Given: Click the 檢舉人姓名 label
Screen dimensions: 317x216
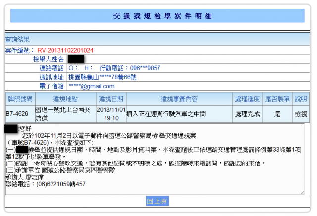Looking at the screenshot, I should tap(49, 59).
